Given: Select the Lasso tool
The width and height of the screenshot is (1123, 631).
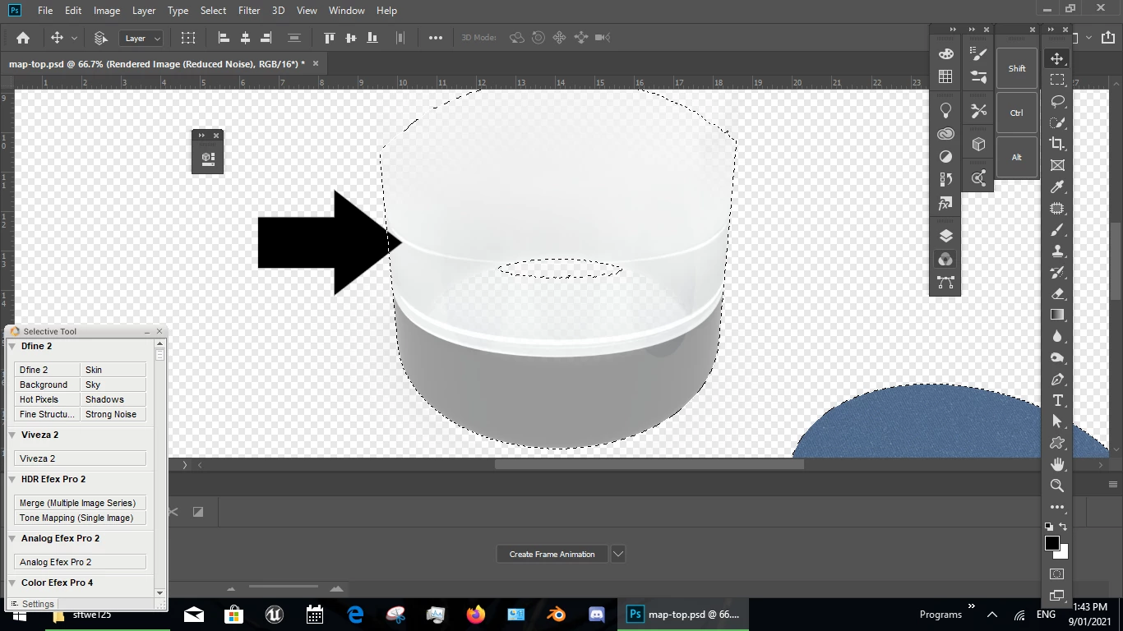Looking at the screenshot, I should [x=1057, y=101].
